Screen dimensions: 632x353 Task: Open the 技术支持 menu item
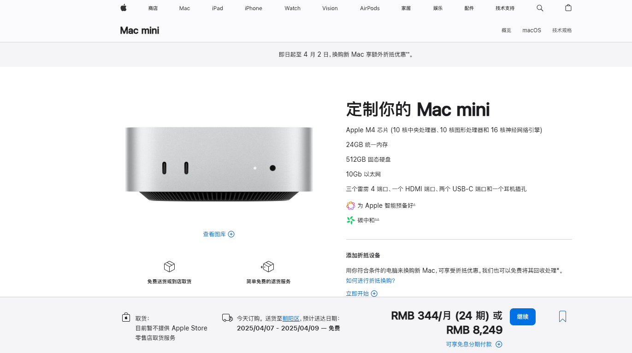click(505, 8)
